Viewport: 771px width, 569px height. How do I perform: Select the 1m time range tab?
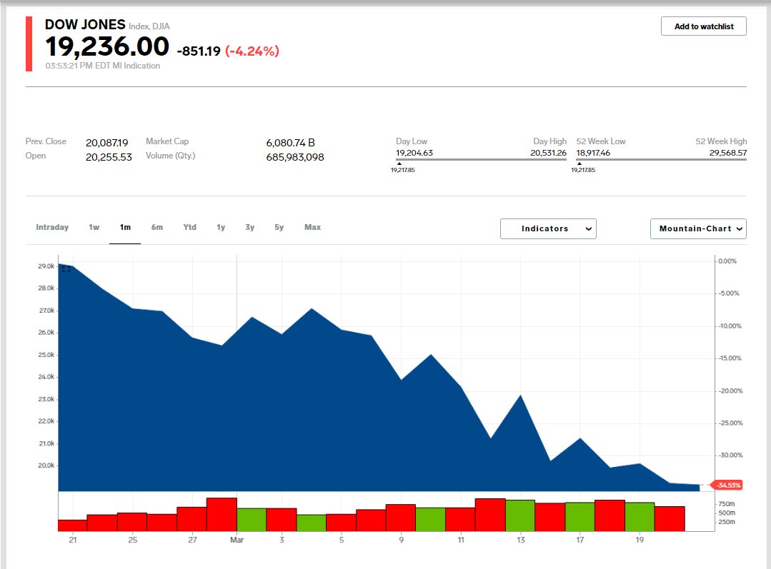coord(125,227)
